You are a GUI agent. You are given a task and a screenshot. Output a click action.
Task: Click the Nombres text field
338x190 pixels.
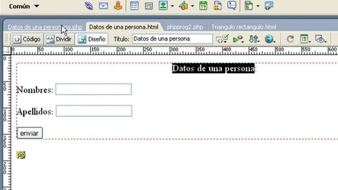(x=93, y=89)
